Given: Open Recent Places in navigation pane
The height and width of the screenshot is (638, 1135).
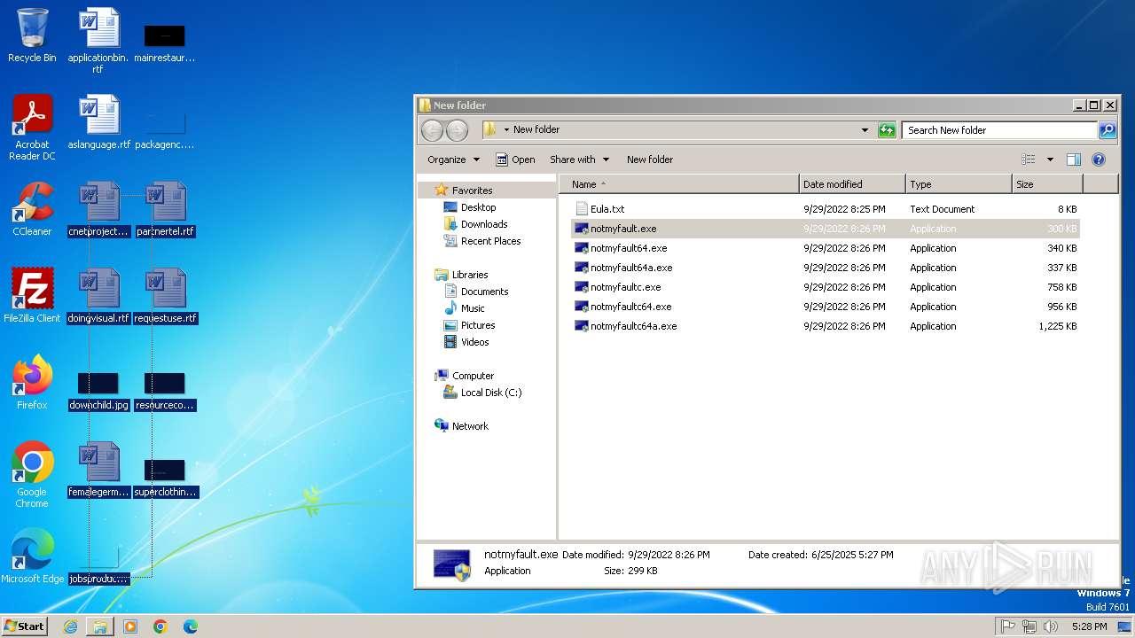Looking at the screenshot, I should (x=490, y=241).
